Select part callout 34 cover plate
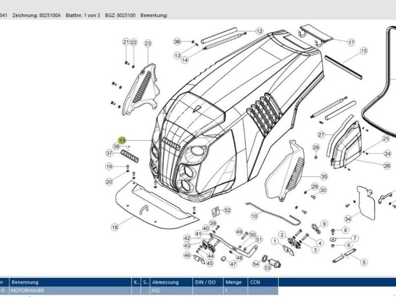396x297 pixels. pyautogui.click(x=348, y=219)
